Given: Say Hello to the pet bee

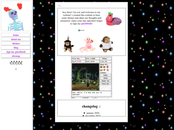Looking at the screenshot, I should tap(105, 75).
